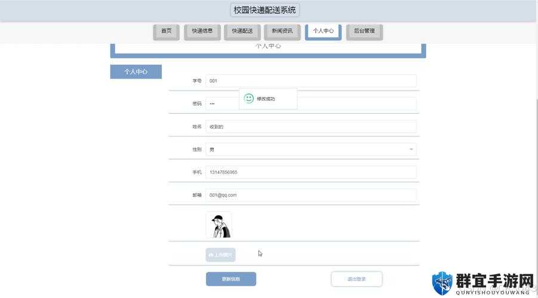
Task: Open the 新闻资讯 tab
Action: coord(282,32)
